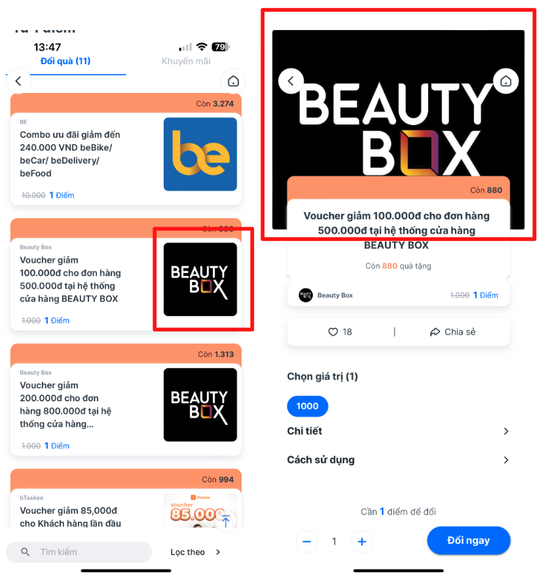Tap the search magnifier icon

coord(25,552)
